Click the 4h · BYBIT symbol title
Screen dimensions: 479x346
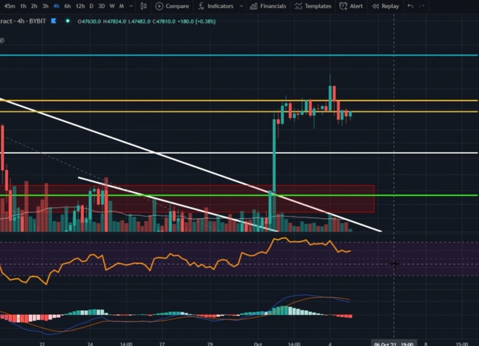tap(32, 21)
